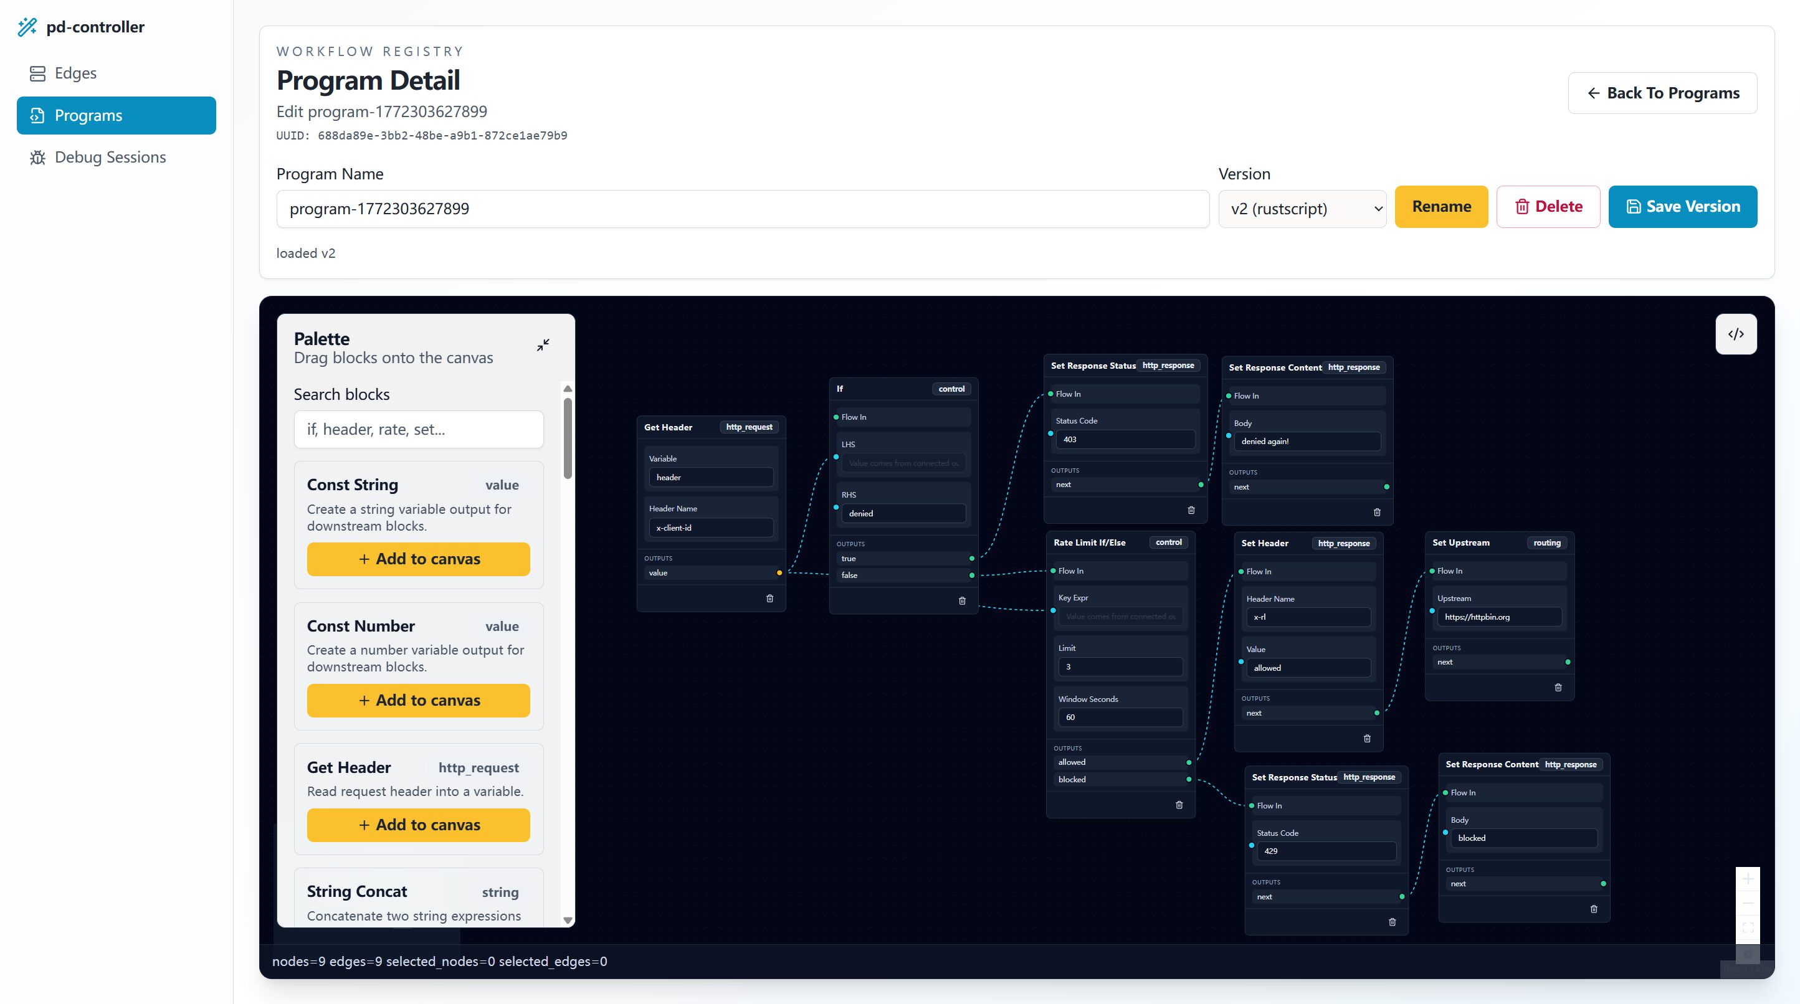The height and width of the screenshot is (1004, 1800).
Task: Click the Rename button
Action: (x=1441, y=207)
